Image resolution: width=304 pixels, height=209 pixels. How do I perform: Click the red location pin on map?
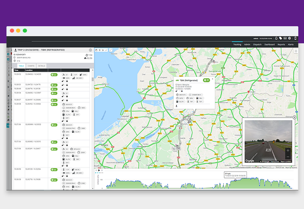[249, 92]
